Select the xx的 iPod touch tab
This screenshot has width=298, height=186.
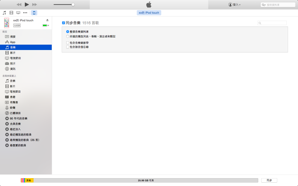pyautogui.click(x=149, y=13)
